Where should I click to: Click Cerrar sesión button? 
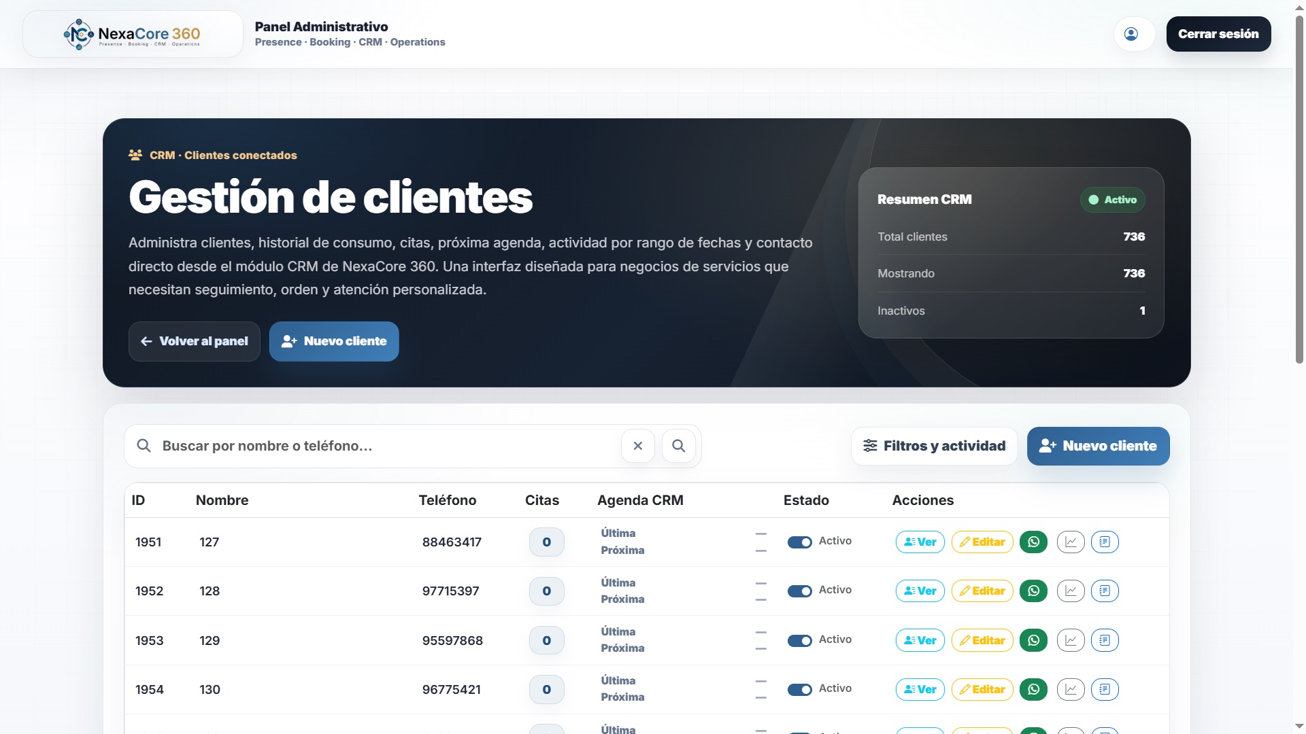coord(1218,34)
